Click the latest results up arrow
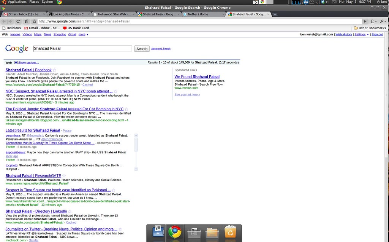 point(136,135)
